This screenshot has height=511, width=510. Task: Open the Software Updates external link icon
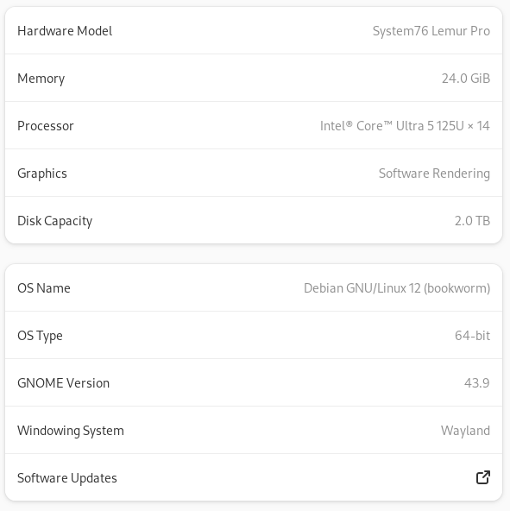point(483,477)
